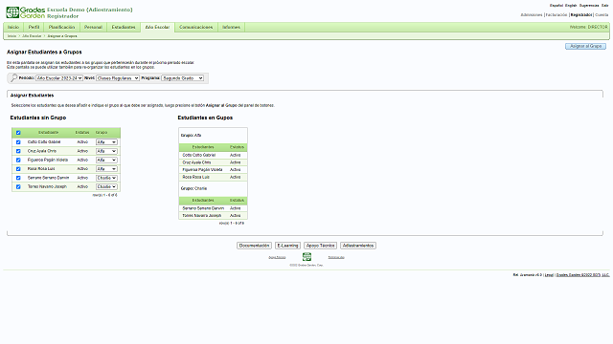Open the Registrador module link
Screen dimensions: 613x344
pyautogui.click(x=581, y=15)
